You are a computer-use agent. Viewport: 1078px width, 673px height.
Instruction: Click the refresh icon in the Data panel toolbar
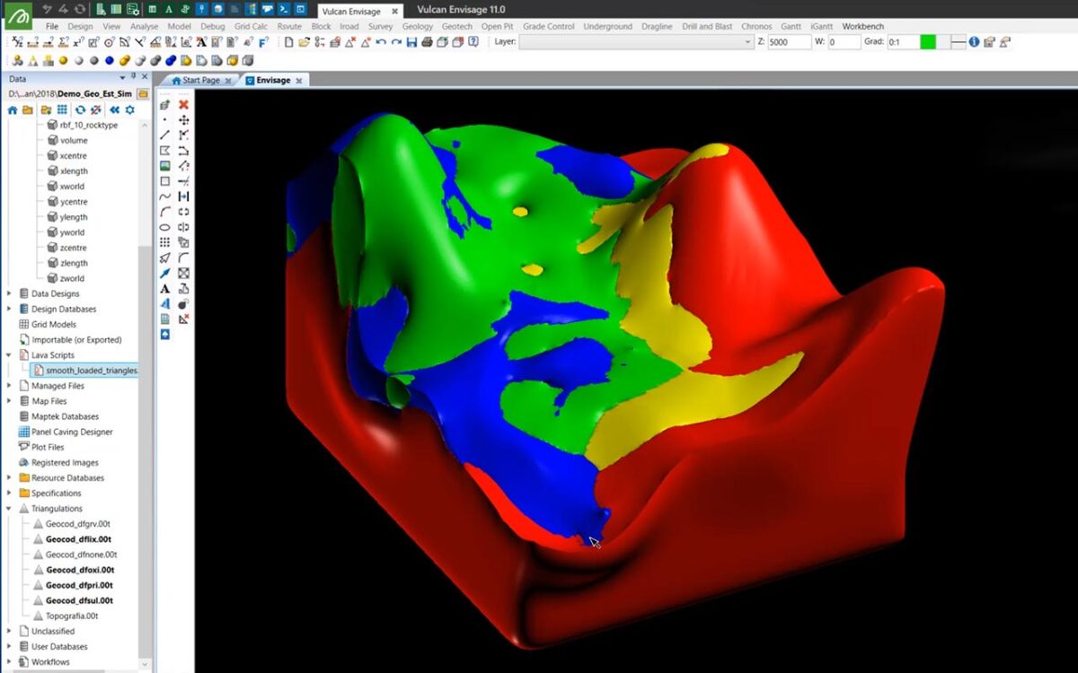[x=80, y=109]
